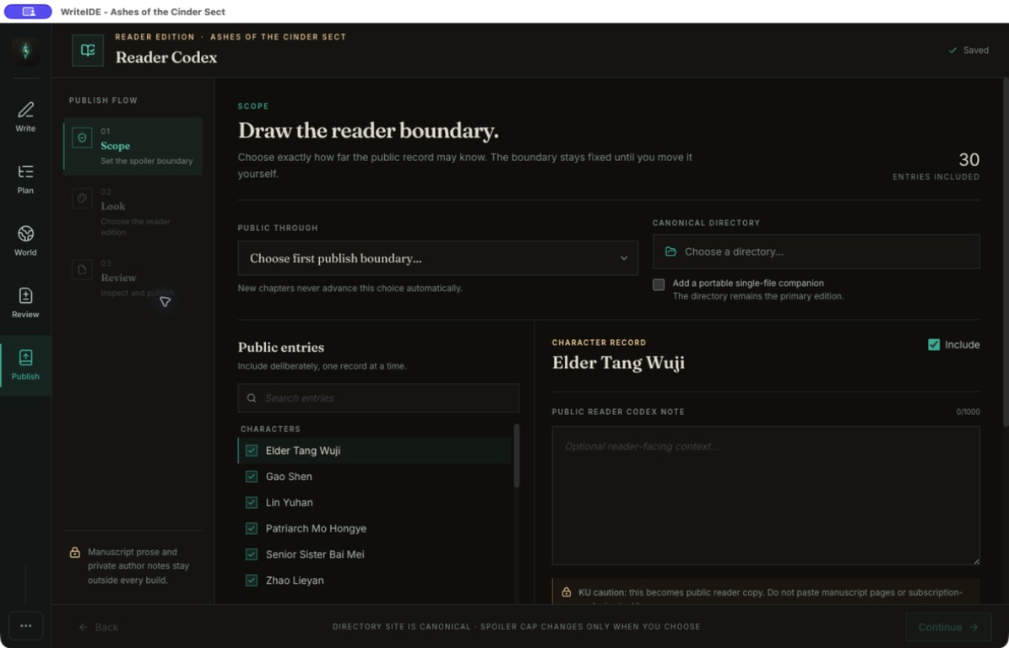Click the Reader Codex book icon
Viewport: 1009px width, 648px height.
coord(88,50)
